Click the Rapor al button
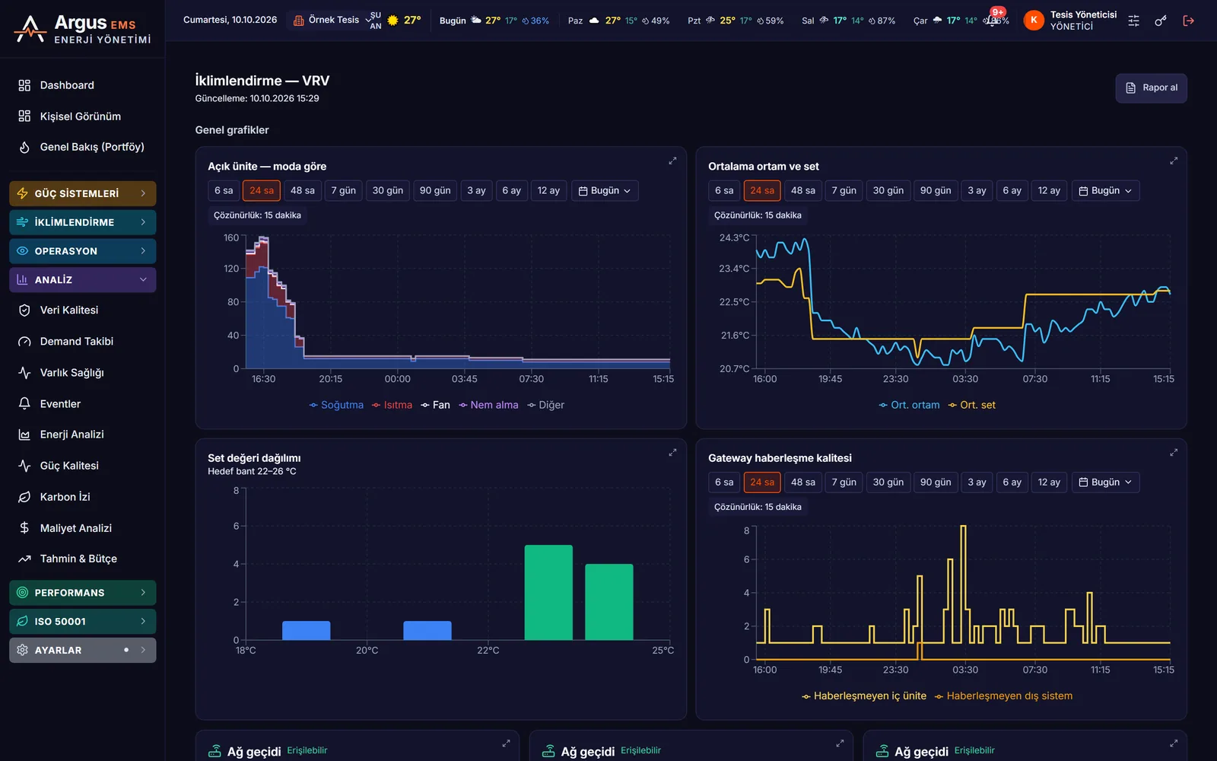The height and width of the screenshot is (761, 1217). click(x=1152, y=88)
